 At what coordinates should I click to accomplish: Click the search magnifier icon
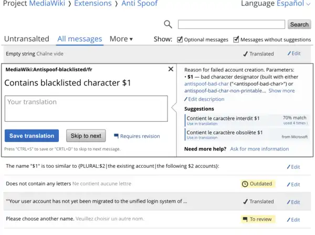tap(168, 24)
